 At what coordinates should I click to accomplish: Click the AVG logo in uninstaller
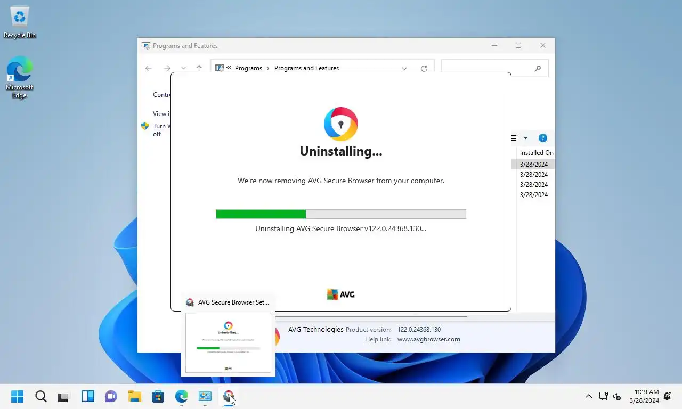coord(341,295)
